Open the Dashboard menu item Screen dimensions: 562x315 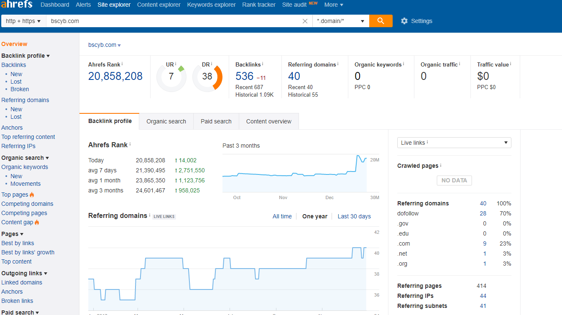55,5
